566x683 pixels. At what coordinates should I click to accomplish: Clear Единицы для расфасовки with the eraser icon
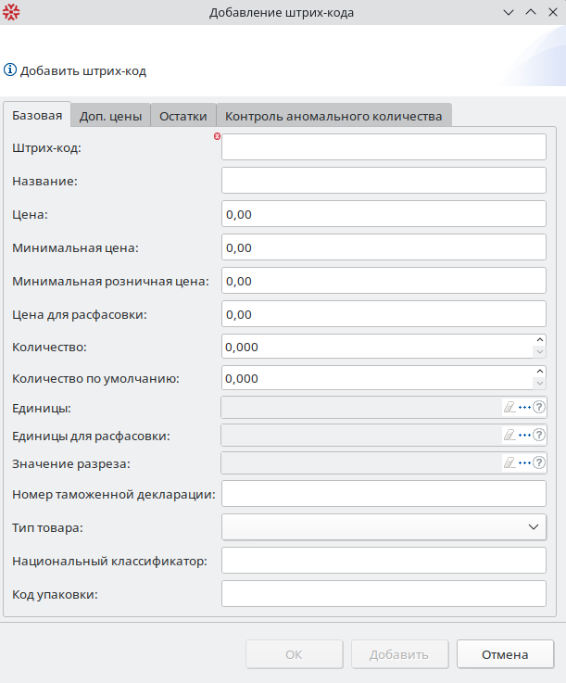[508, 435]
